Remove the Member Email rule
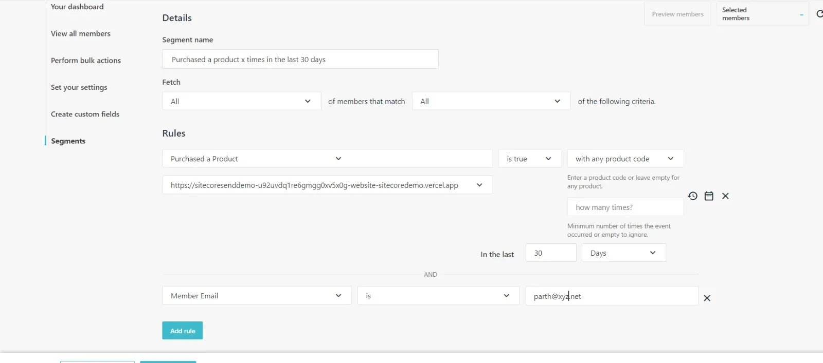 (707, 298)
